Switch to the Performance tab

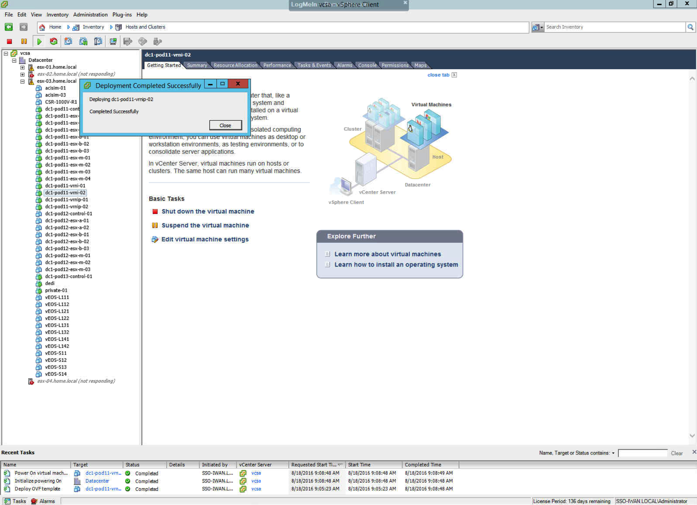pyautogui.click(x=277, y=65)
